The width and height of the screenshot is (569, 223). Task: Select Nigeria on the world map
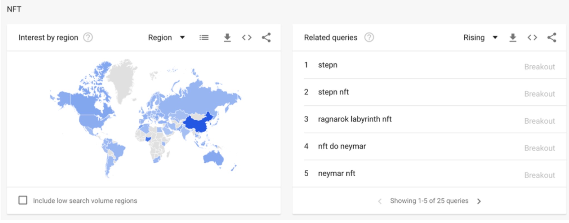click(x=149, y=139)
